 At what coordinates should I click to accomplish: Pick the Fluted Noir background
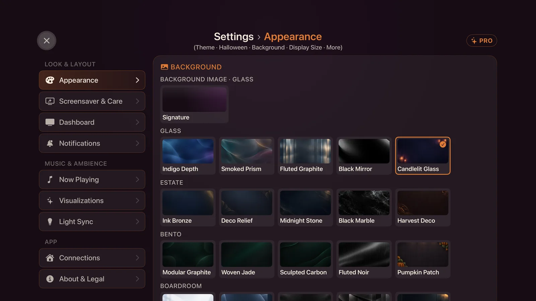[364, 259]
